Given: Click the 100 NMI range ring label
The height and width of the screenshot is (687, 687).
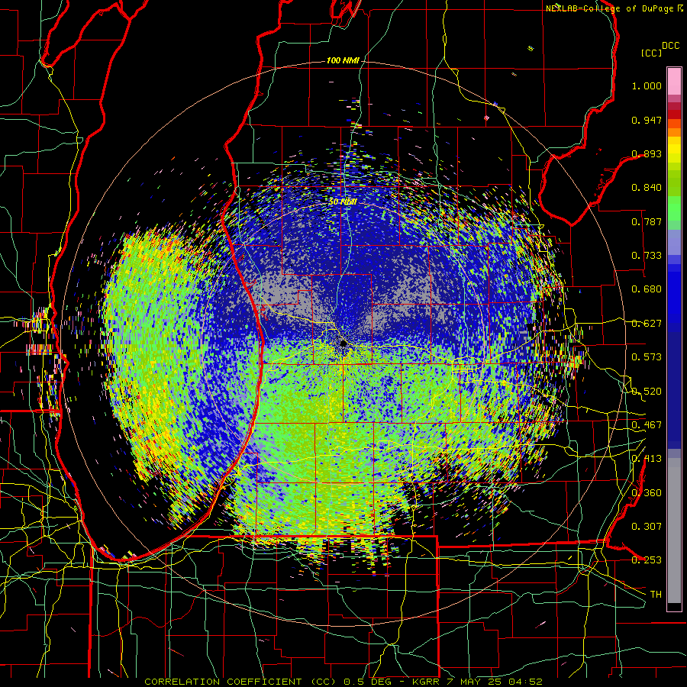Looking at the screenshot, I should (x=343, y=60).
